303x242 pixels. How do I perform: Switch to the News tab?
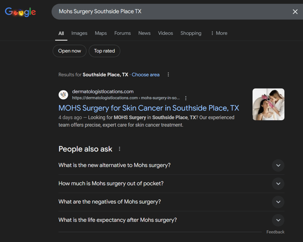[x=144, y=33]
